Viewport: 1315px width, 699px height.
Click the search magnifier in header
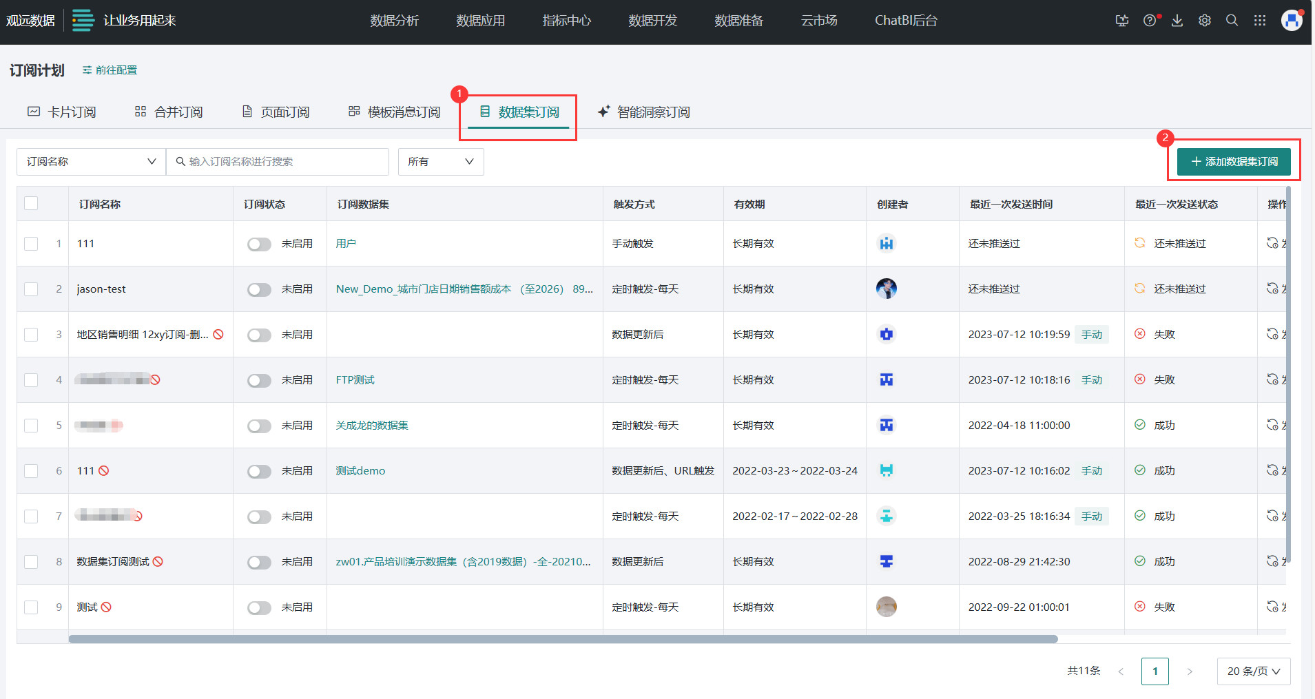pos(1232,21)
